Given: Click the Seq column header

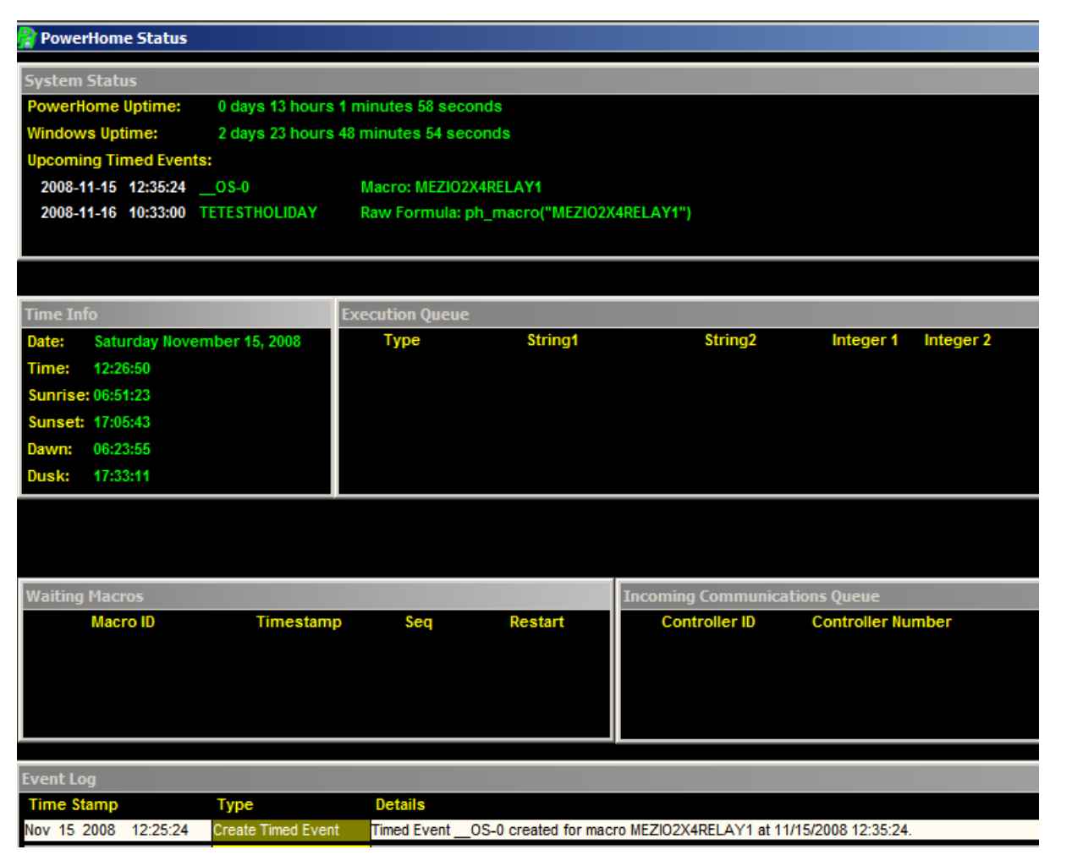Looking at the screenshot, I should pos(418,622).
